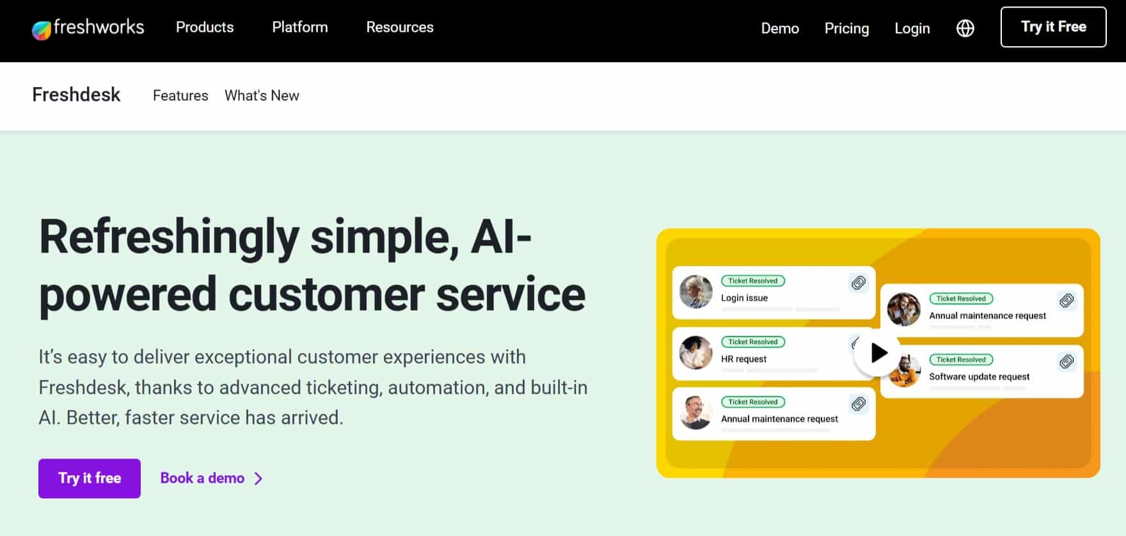Screen dimensions: 1126x536
Task: Expand the Platform menu
Action: (299, 28)
